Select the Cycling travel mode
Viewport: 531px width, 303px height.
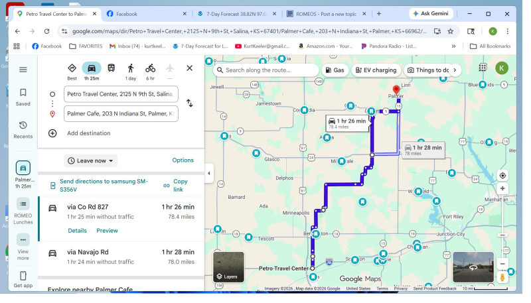point(151,68)
